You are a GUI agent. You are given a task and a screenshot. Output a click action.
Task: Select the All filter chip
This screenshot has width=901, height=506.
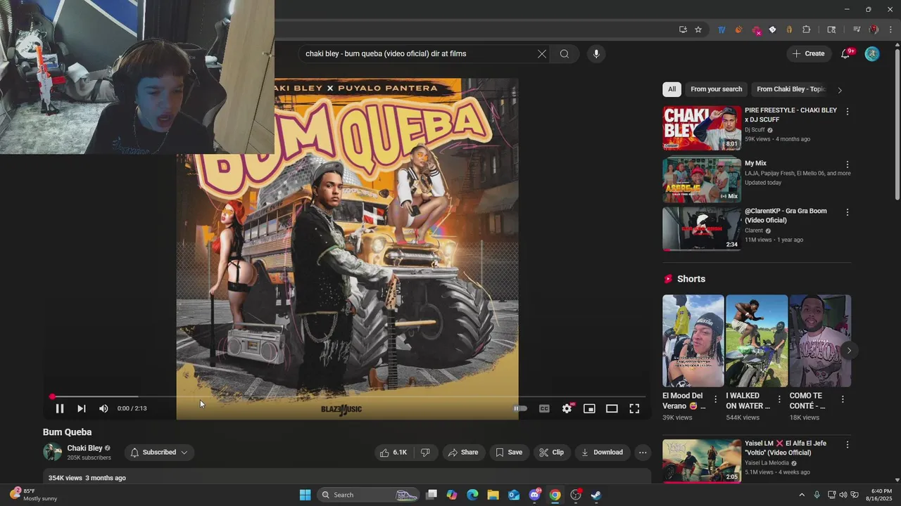pos(672,89)
